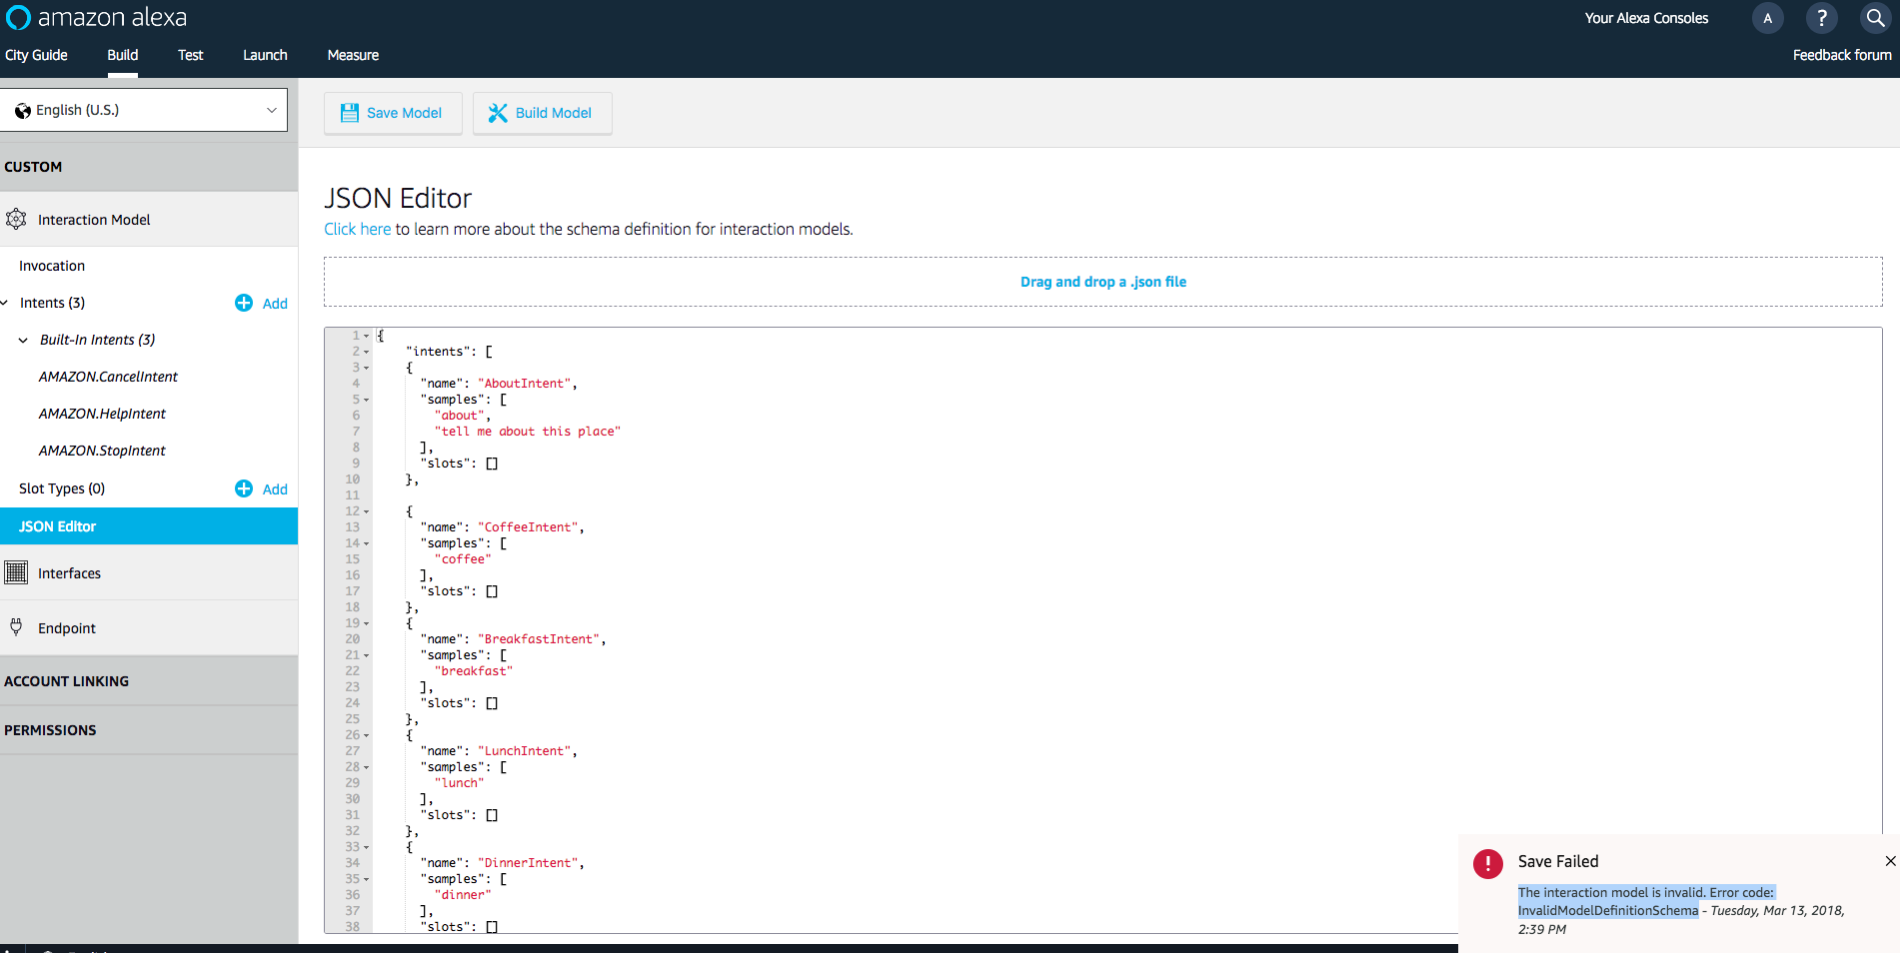The image size is (1900, 953).
Task: Switch to the Measure tab
Action: (353, 55)
